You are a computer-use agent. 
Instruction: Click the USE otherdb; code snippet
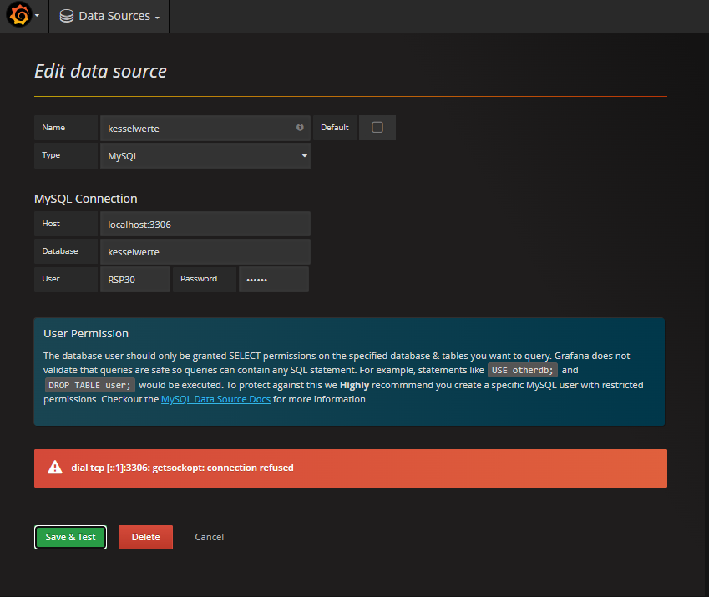[x=523, y=371]
